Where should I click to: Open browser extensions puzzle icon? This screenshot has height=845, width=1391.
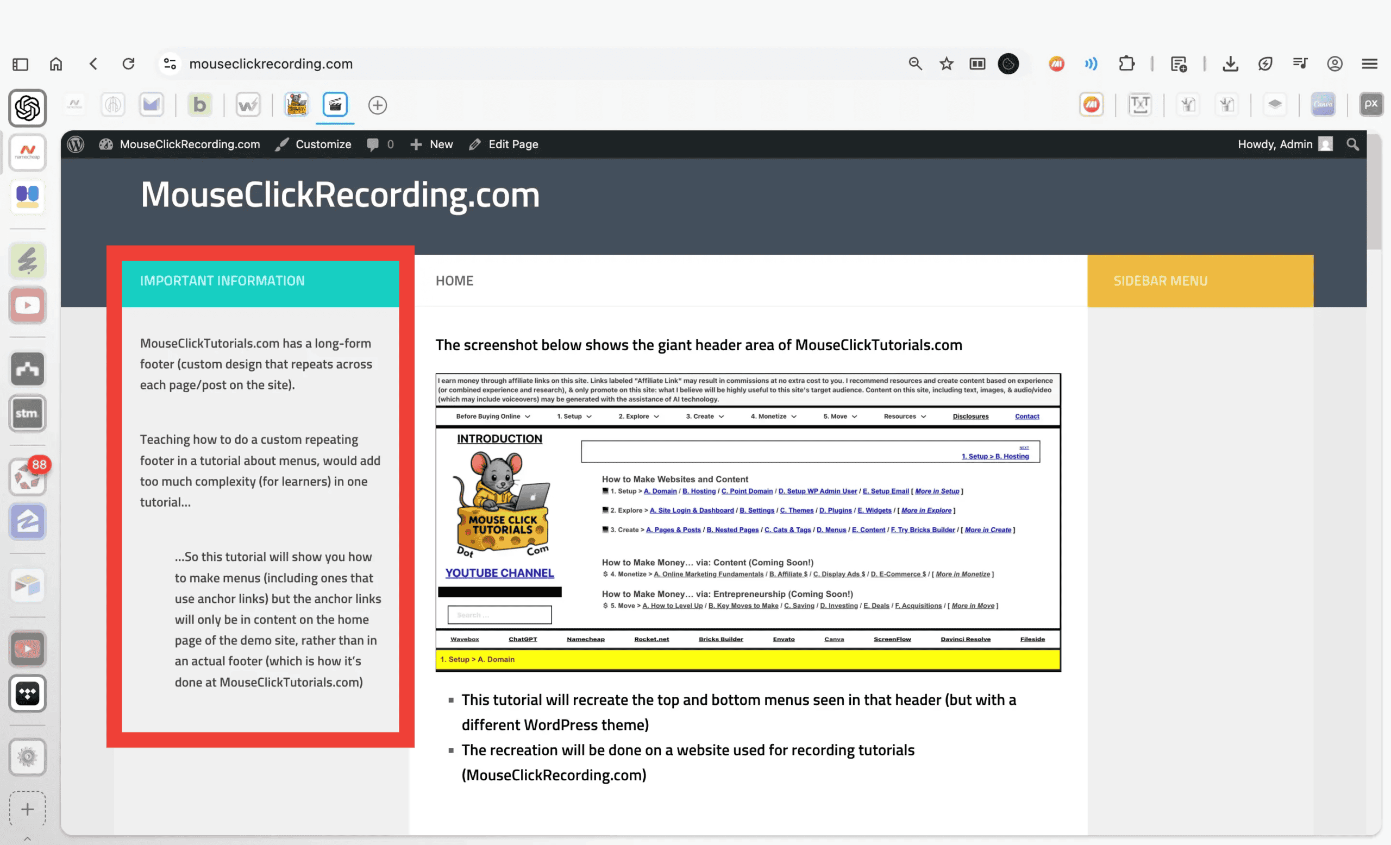(x=1126, y=64)
